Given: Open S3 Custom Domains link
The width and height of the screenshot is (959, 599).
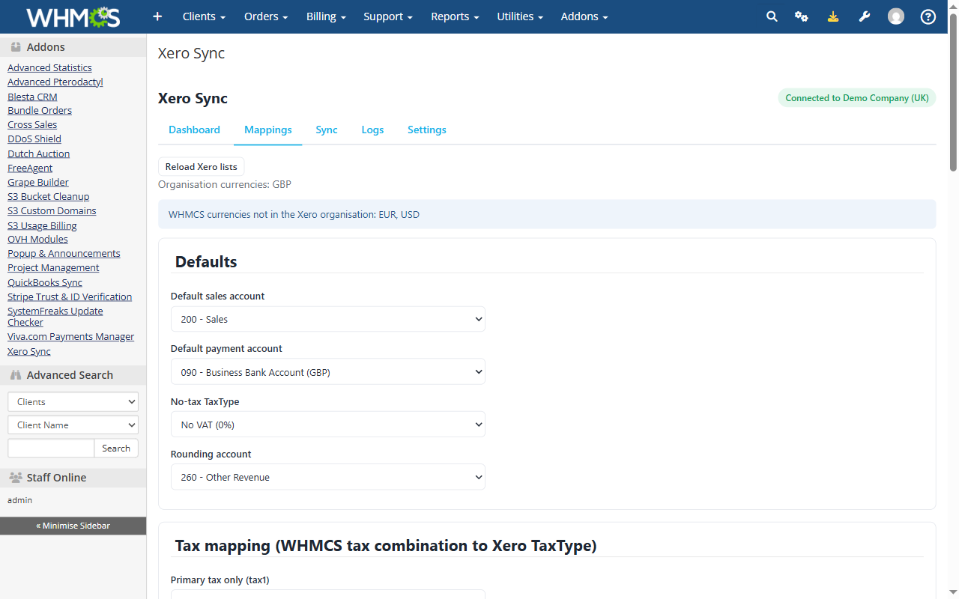Looking at the screenshot, I should click(52, 210).
